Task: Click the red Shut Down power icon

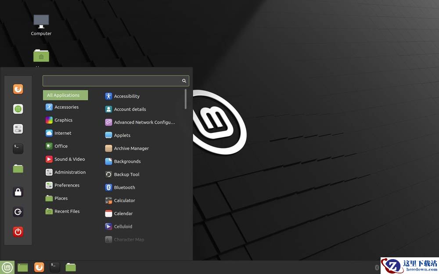Action: pyautogui.click(x=18, y=232)
